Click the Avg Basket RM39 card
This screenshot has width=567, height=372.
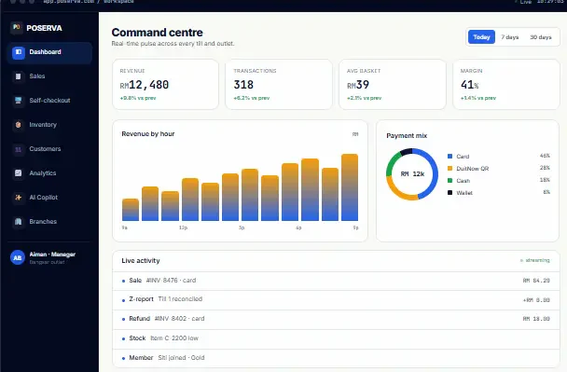coord(393,85)
